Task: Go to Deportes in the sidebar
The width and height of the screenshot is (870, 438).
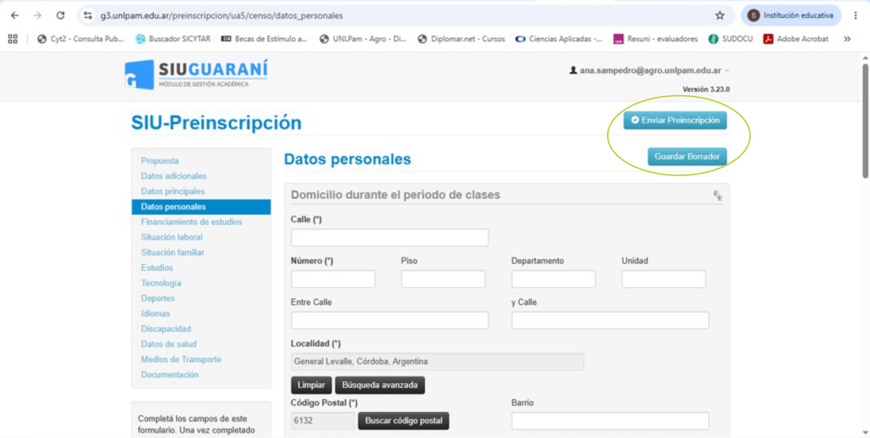Action: pos(158,298)
